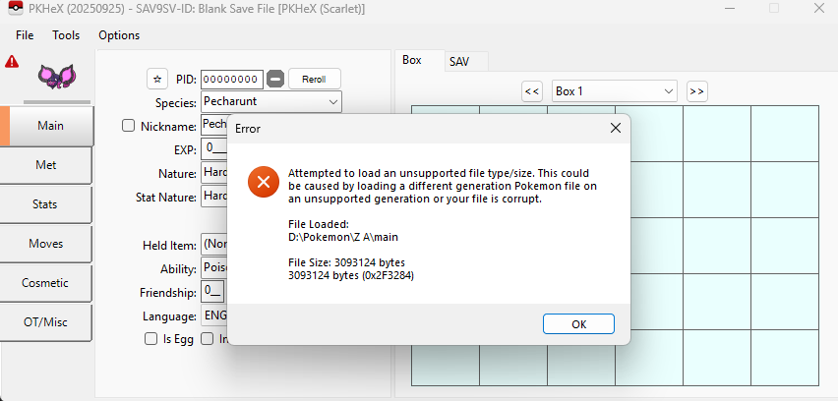
Task: Go to next box with >> button
Action: [x=696, y=91]
